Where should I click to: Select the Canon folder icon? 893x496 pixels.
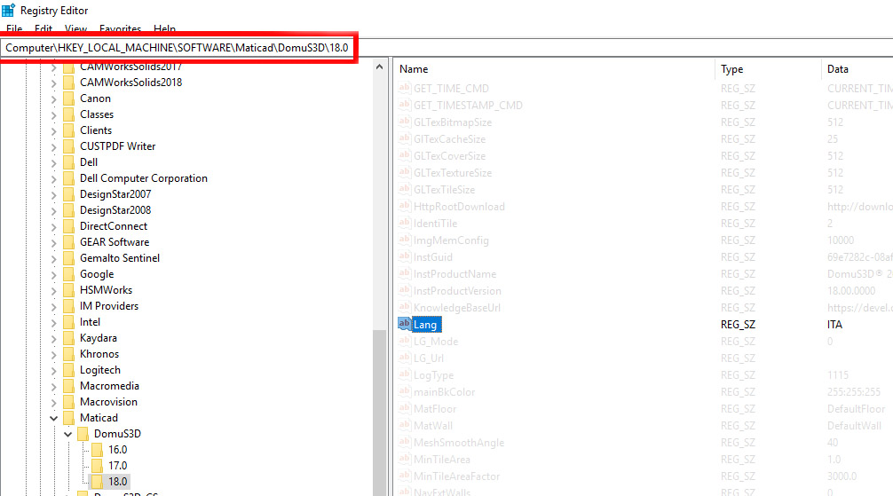pos(69,98)
